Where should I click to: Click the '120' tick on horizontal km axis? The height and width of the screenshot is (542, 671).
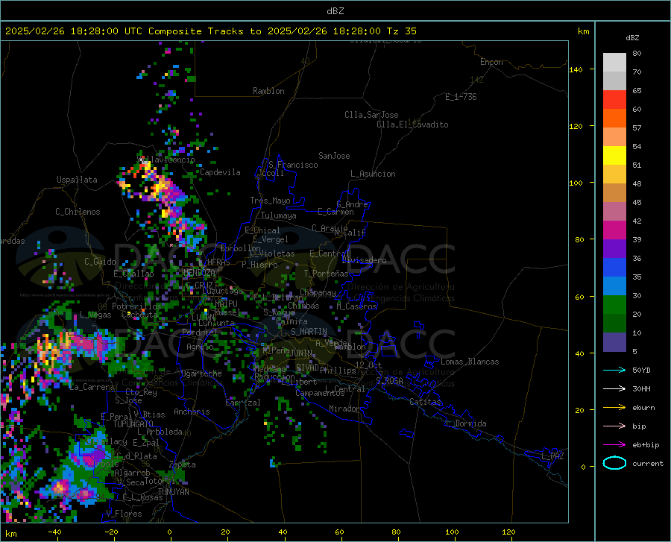[508, 532]
